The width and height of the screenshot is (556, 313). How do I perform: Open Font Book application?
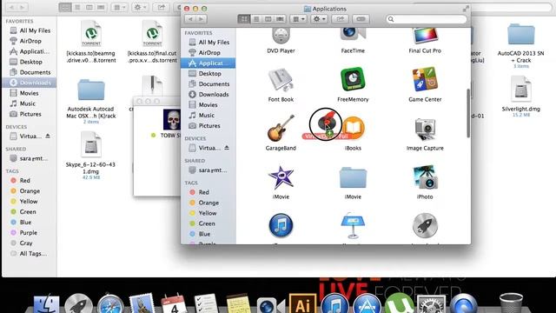click(281, 80)
